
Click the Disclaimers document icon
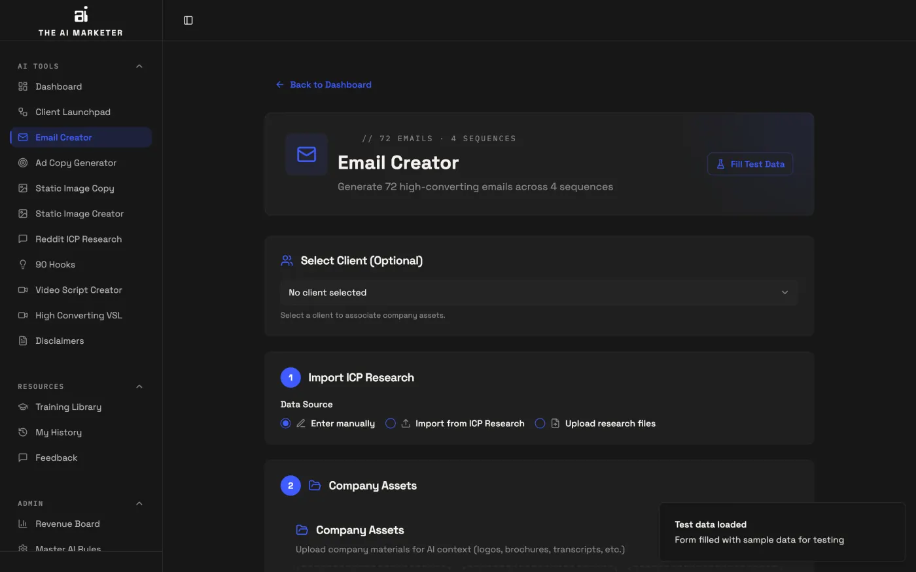(x=23, y=341)
